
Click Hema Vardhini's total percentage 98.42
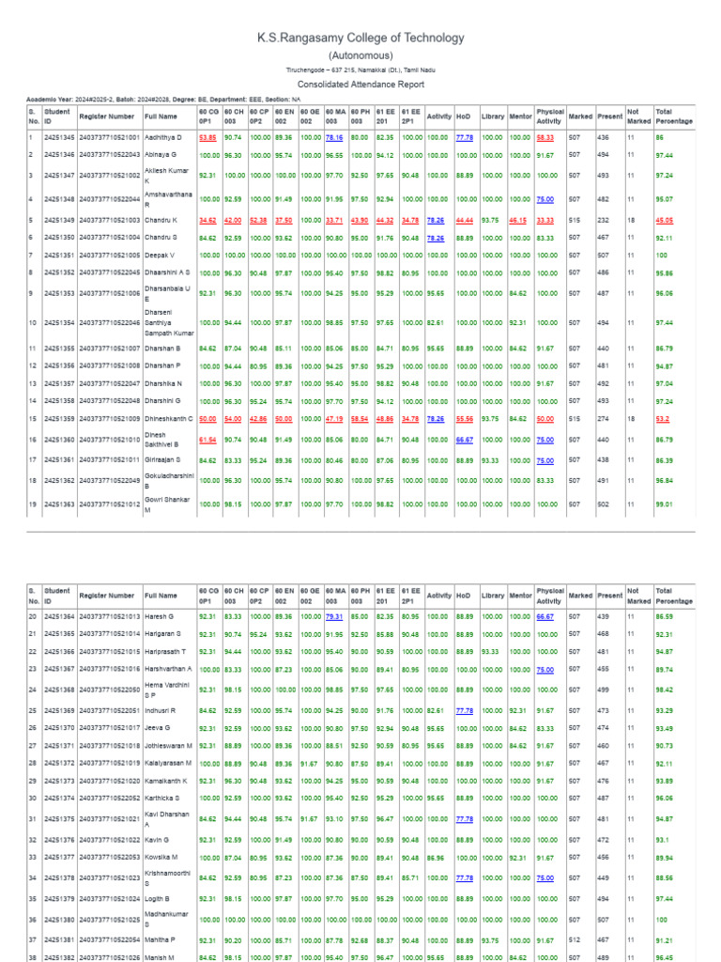pyautogui.click(x=664, y=690)
